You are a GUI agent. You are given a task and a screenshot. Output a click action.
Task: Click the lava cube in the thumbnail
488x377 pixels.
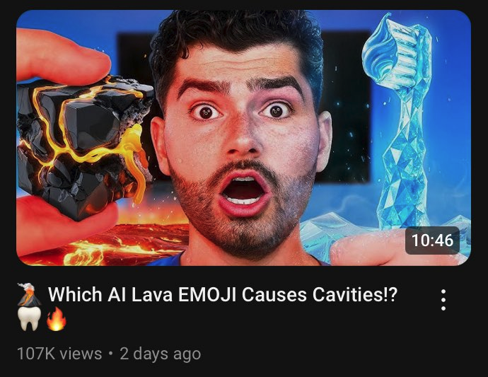tap(84, 145)
